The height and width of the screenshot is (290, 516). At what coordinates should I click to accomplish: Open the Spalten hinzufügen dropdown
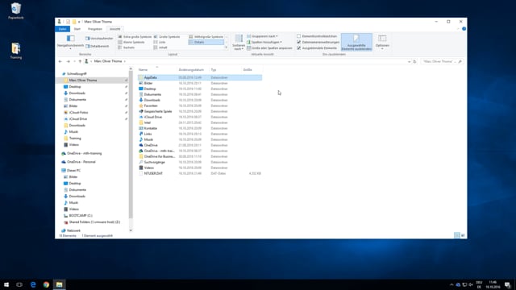[264, 42]
